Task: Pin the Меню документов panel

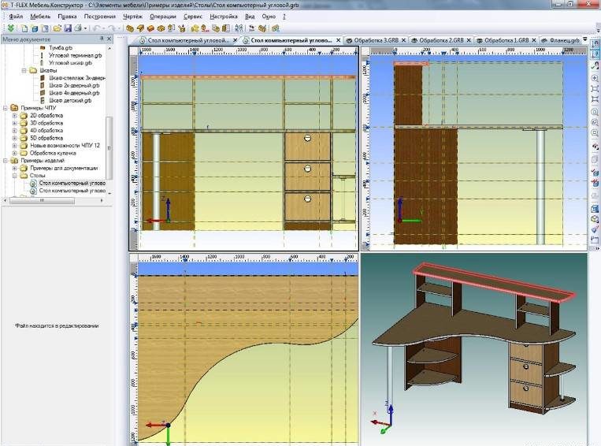Action: (x=102, y=39)
